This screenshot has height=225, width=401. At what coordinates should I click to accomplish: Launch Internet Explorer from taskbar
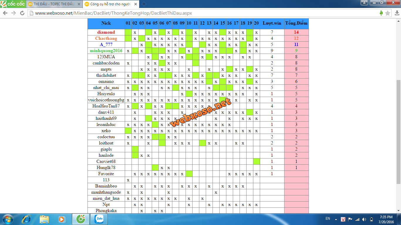click(x=26, y=219)
